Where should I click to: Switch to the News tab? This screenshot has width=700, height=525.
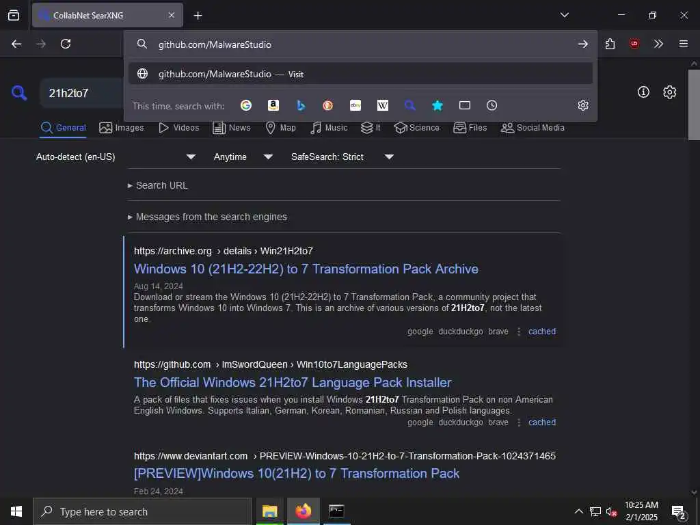[x=232, y=128]
